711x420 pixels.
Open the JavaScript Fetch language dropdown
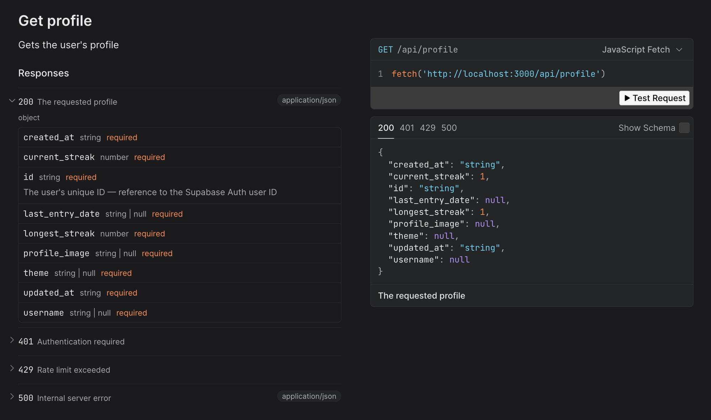[x=642, y=50]
